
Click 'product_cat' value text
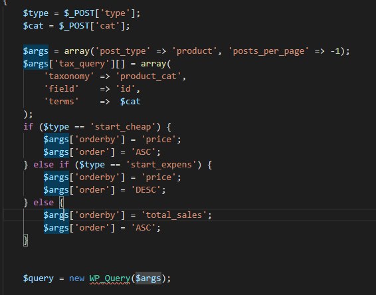pyautogui.click(x=148, y=76)
